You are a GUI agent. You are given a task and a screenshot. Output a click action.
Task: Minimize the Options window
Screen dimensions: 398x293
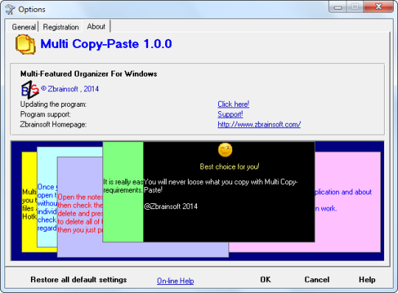[338, 7]
